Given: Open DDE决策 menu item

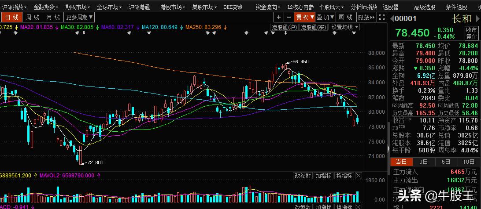Looking at the screenshot, I should (233, 7).
